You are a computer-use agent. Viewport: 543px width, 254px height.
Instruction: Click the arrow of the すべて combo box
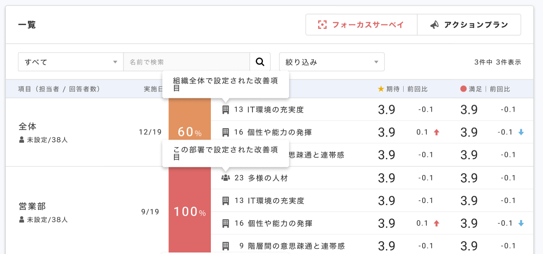[115, 62]
